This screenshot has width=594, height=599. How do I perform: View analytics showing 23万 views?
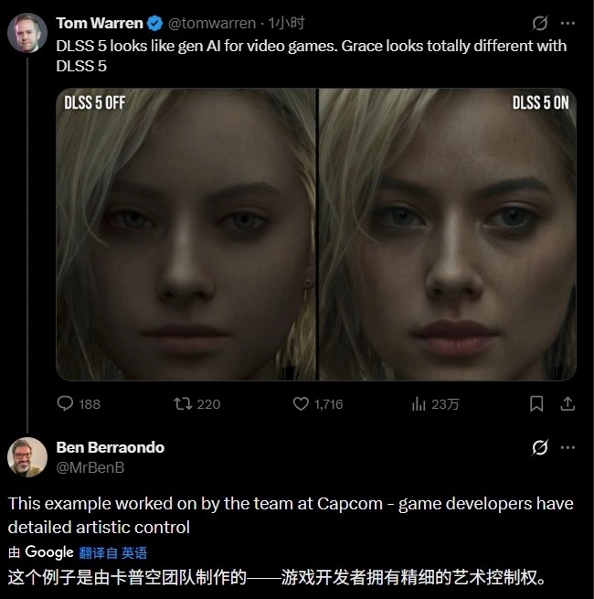click(435, 404)
